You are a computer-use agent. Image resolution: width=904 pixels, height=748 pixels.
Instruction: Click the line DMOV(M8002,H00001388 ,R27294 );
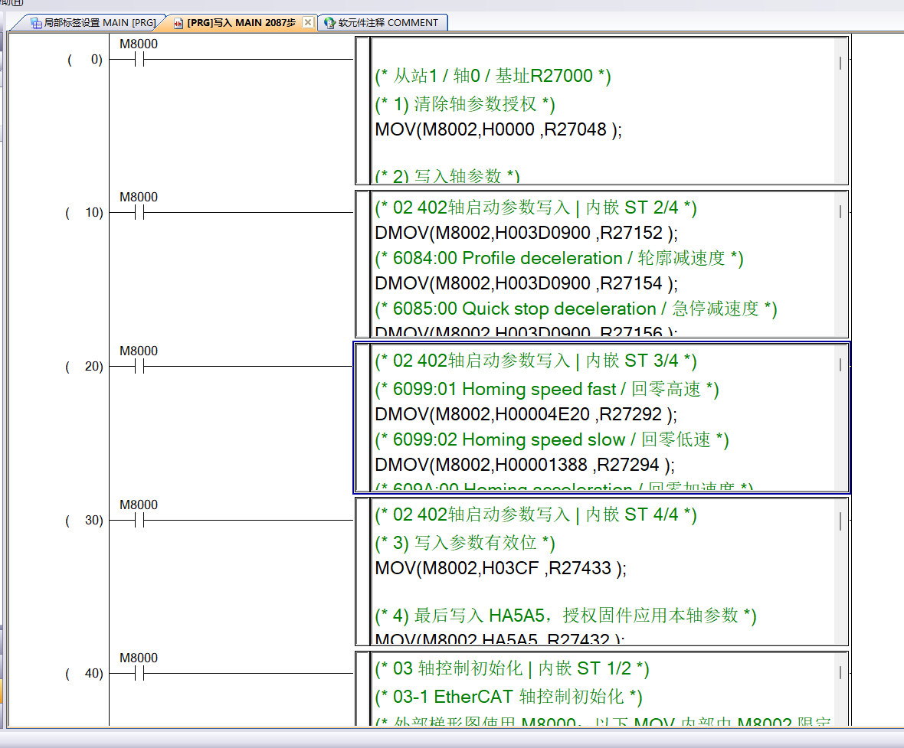coord(525,465)
